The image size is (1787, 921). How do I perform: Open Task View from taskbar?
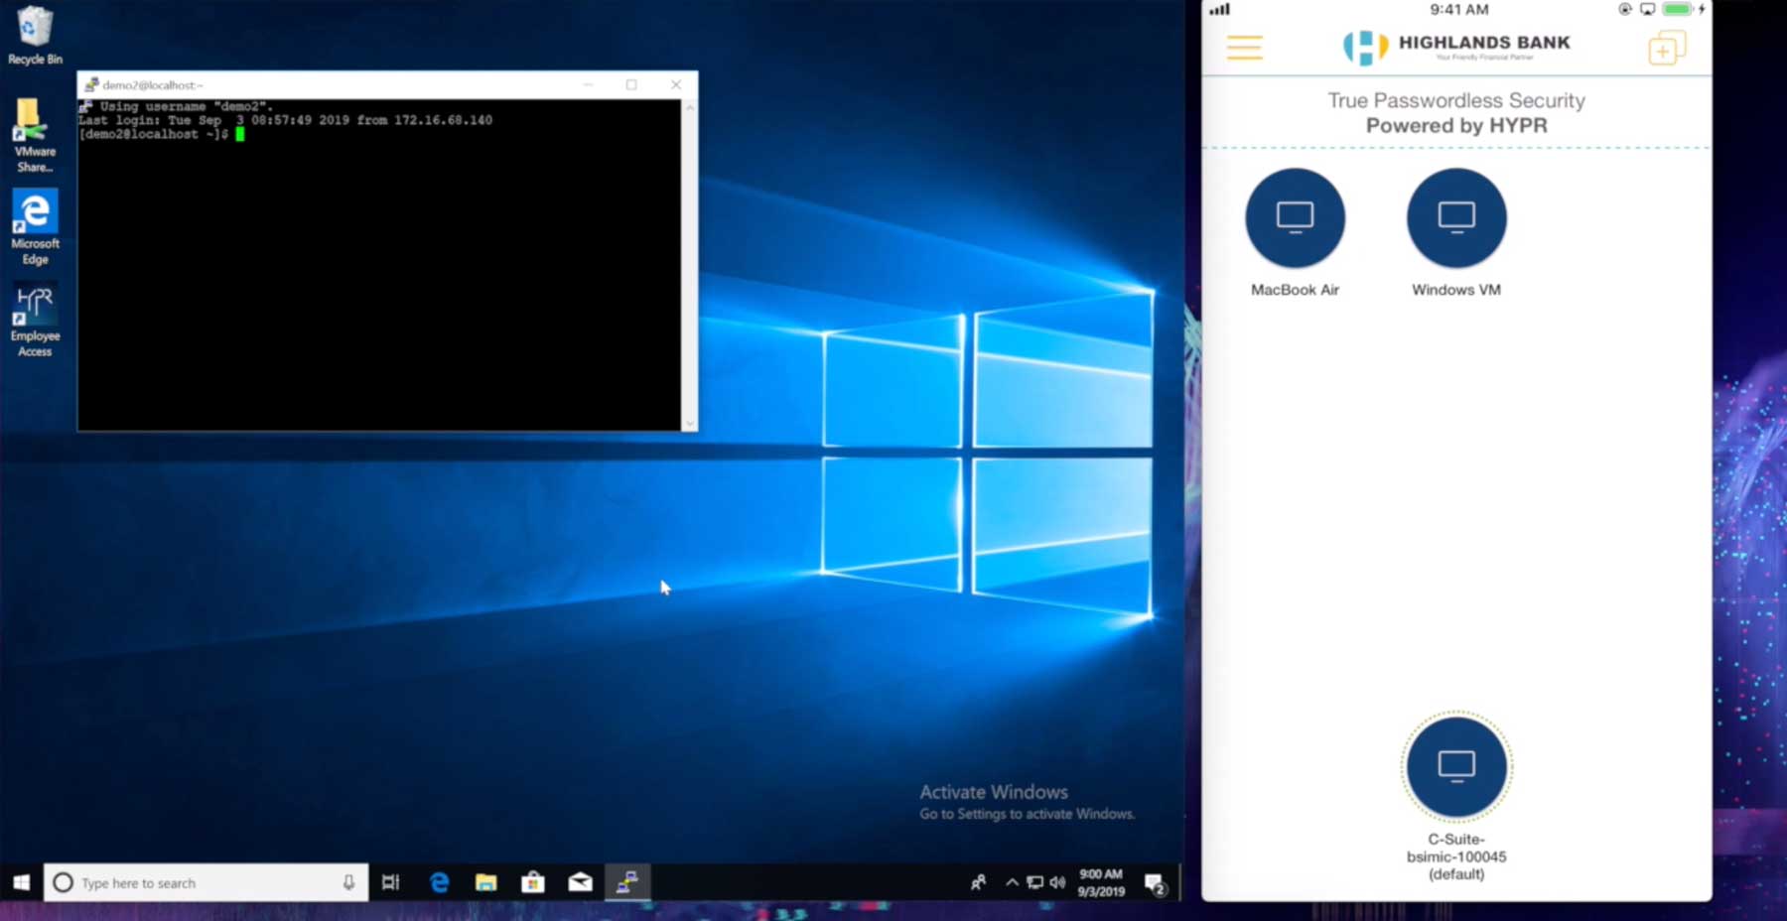point(391,882)
